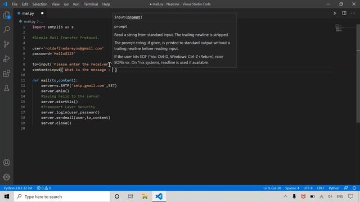Change end of line sequence CRLF

(320, 188)
